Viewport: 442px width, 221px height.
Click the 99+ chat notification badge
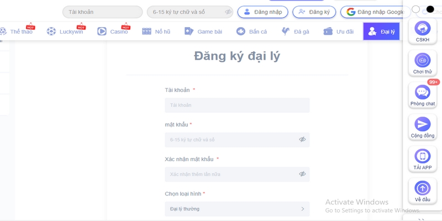click(x=433, y=82)
